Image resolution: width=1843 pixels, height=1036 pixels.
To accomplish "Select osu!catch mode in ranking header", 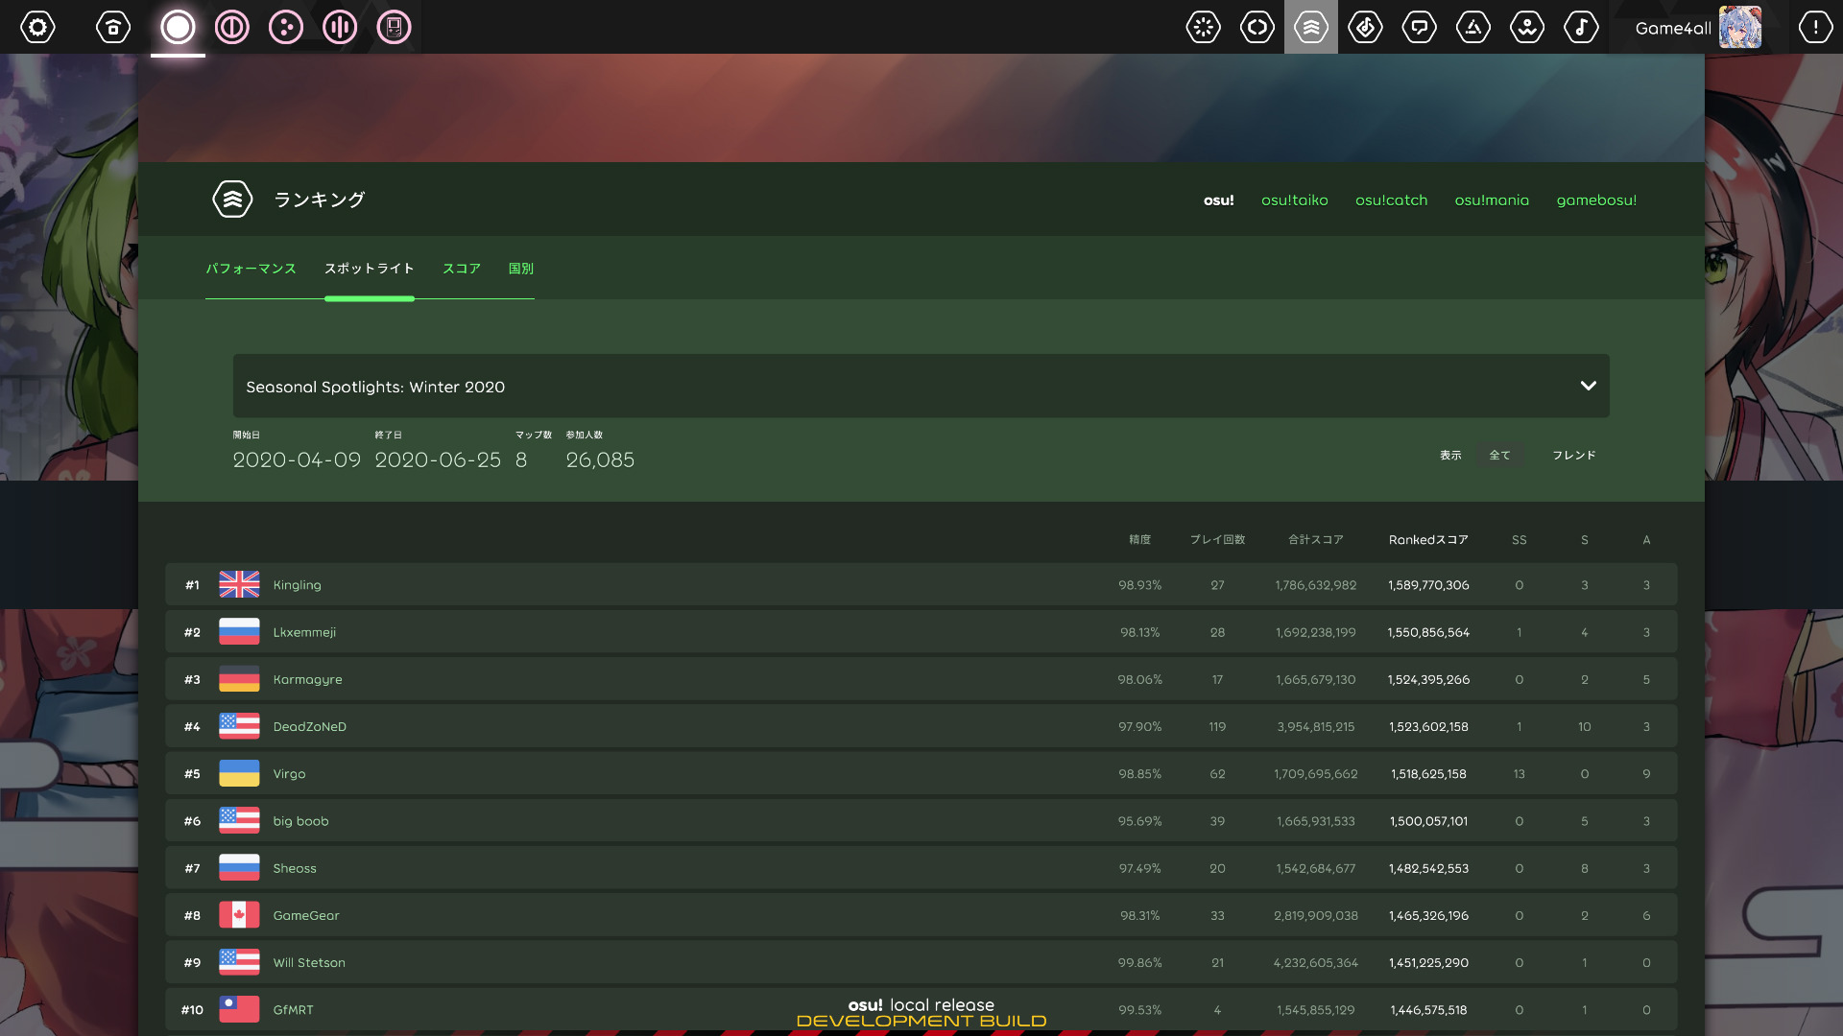I will click(x=1391, y=200).
